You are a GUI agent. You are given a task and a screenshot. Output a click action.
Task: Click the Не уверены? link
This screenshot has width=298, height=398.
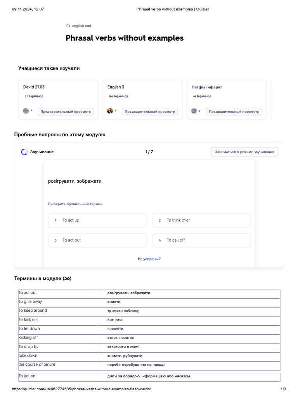[x=149, y=259]
